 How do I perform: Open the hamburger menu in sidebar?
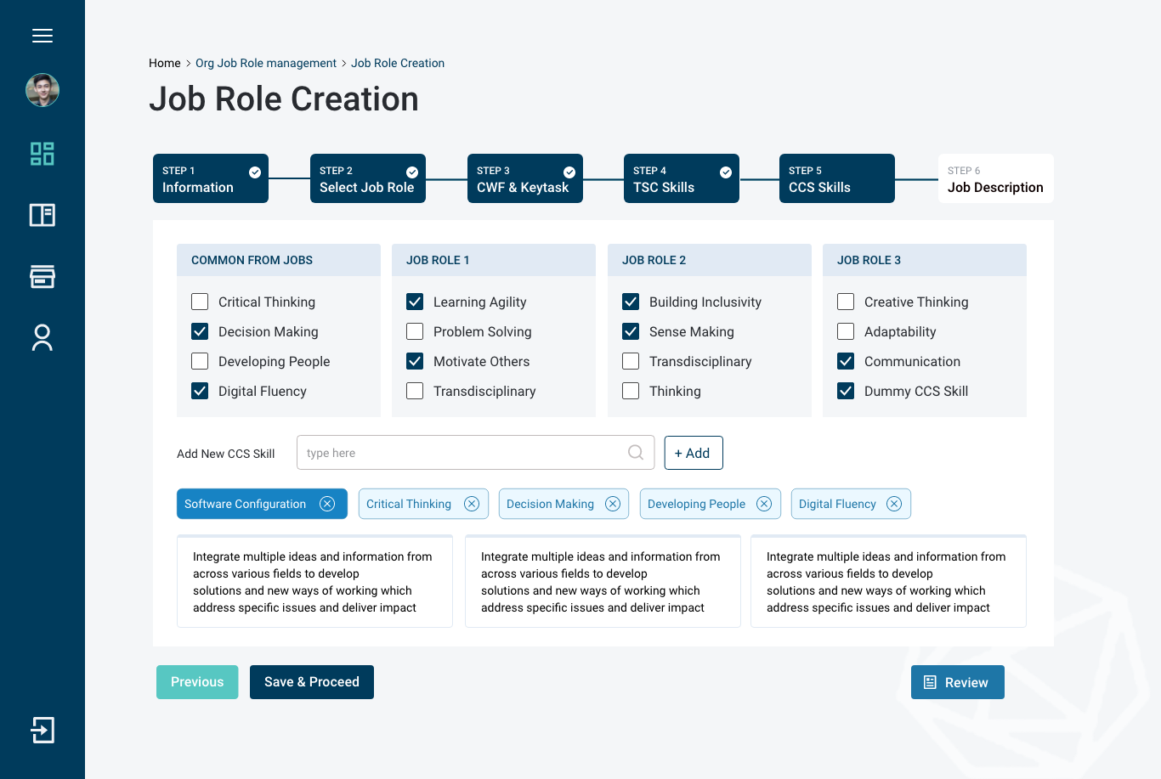click(42, 36)
